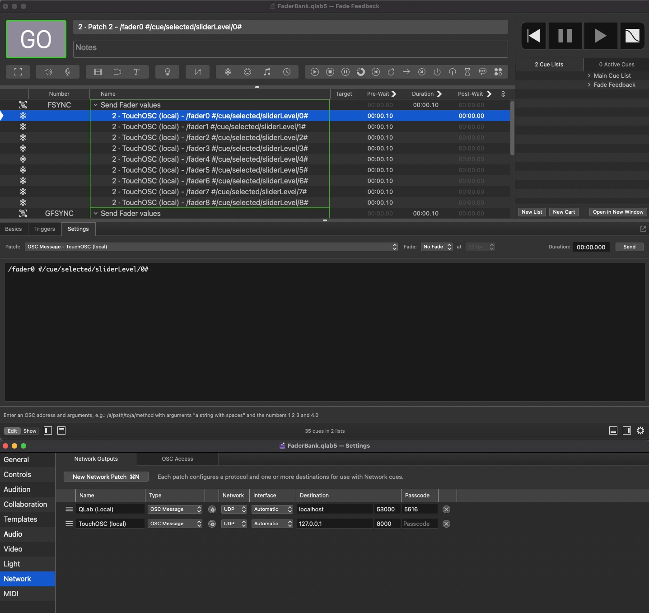Switch to Edit mode in the bottom bar
649x613 pixels.
click(x=12, y=431)
